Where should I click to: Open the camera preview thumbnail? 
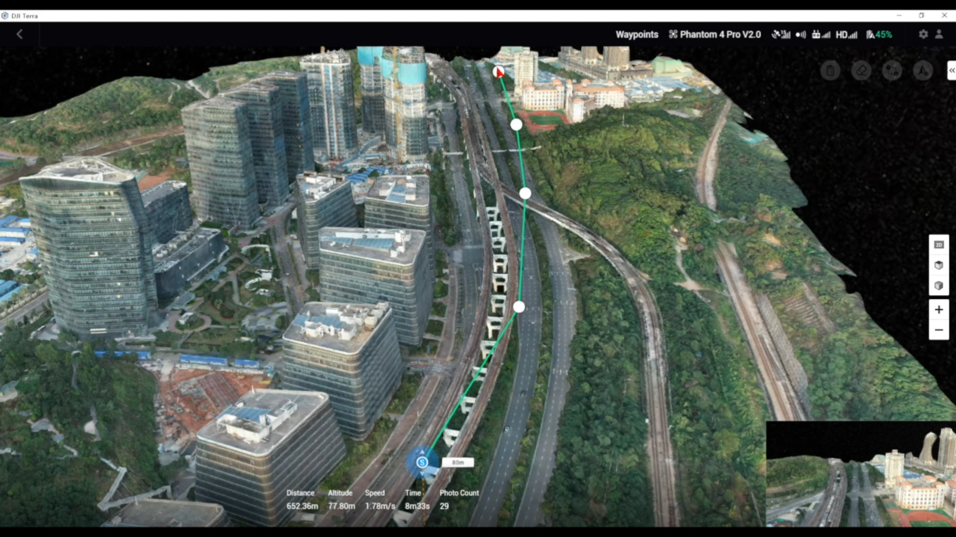(860, 474)
